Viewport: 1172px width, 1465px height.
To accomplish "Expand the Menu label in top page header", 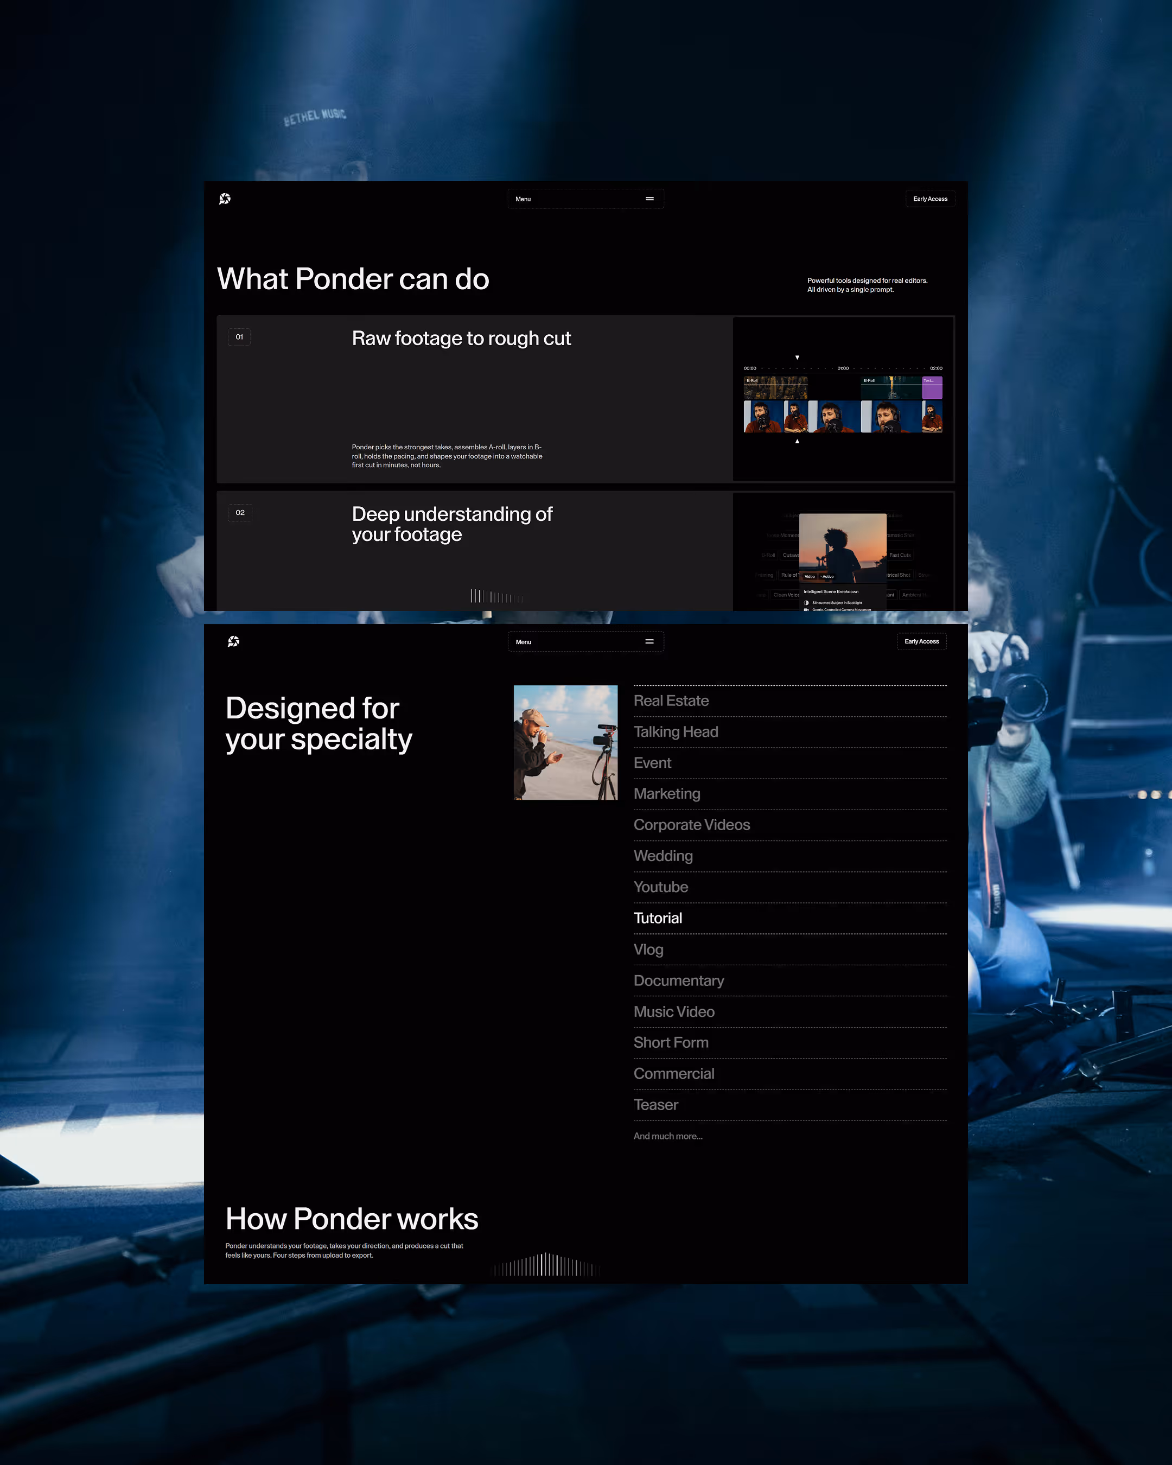I will pyautogui.click(x=523, y=199).
